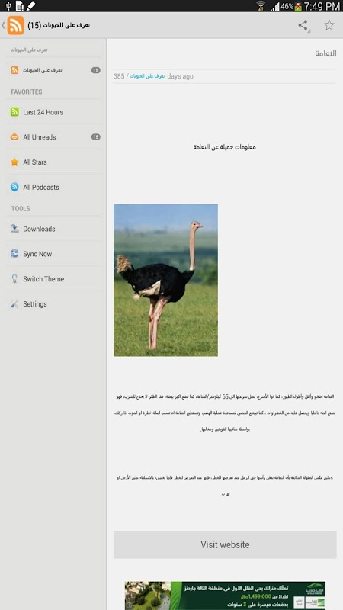
Task: Open the share menu icon
Action: tap(303, 26)
